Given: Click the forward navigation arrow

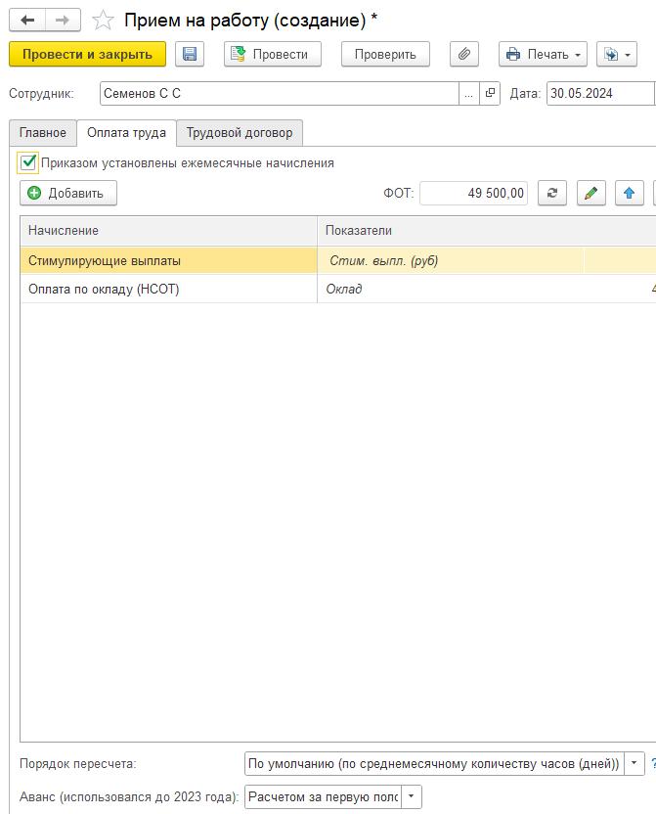Looking at the screenshot, I should point(62,21).
